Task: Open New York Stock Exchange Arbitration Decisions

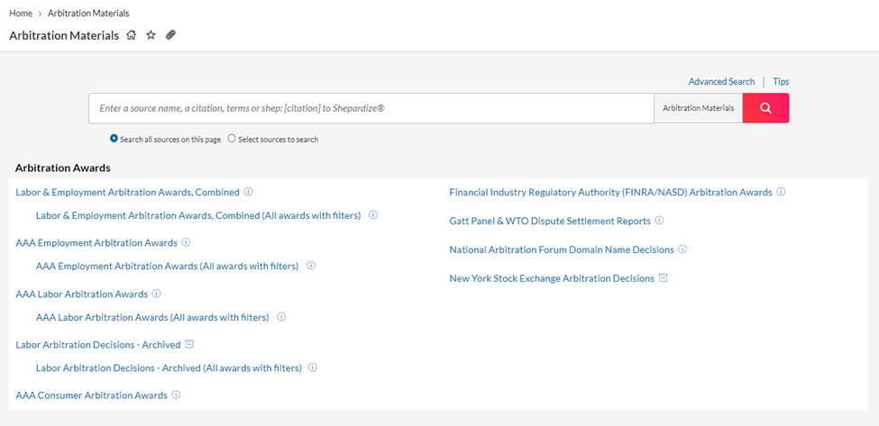Action: point(552,278)
